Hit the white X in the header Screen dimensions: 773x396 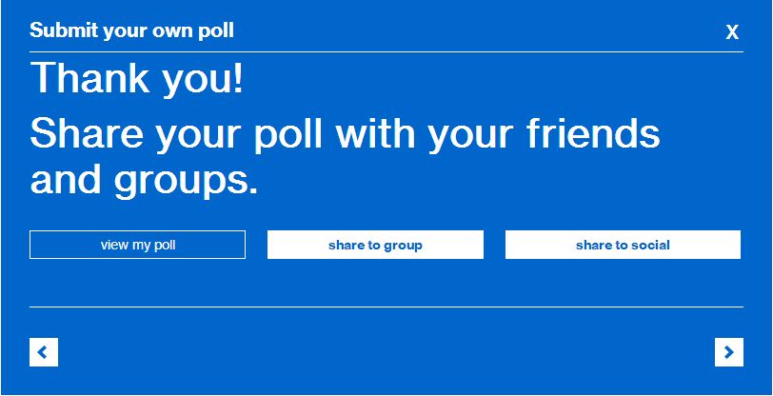[732, 32]
